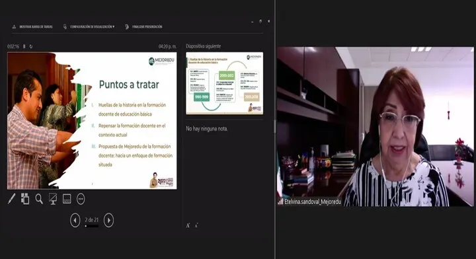Screen dimensions: 476x259
Task: Click the next slide preview thumbnail
Action: [x=224, y=83]
